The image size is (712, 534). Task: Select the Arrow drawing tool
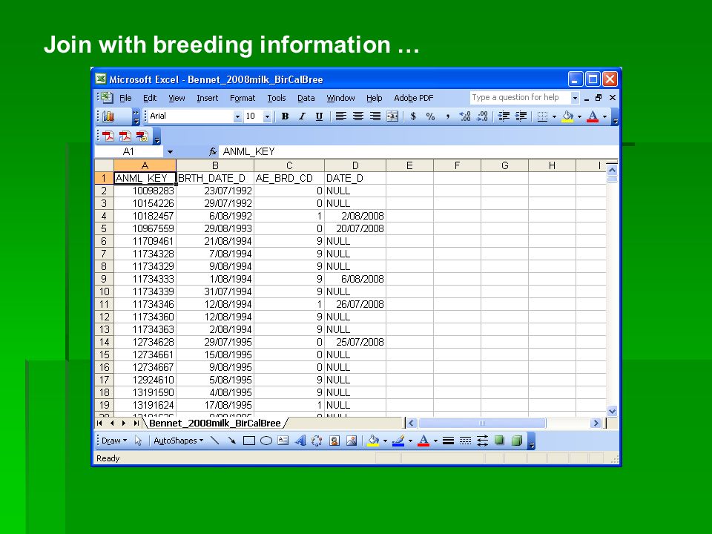pos(232,441)
